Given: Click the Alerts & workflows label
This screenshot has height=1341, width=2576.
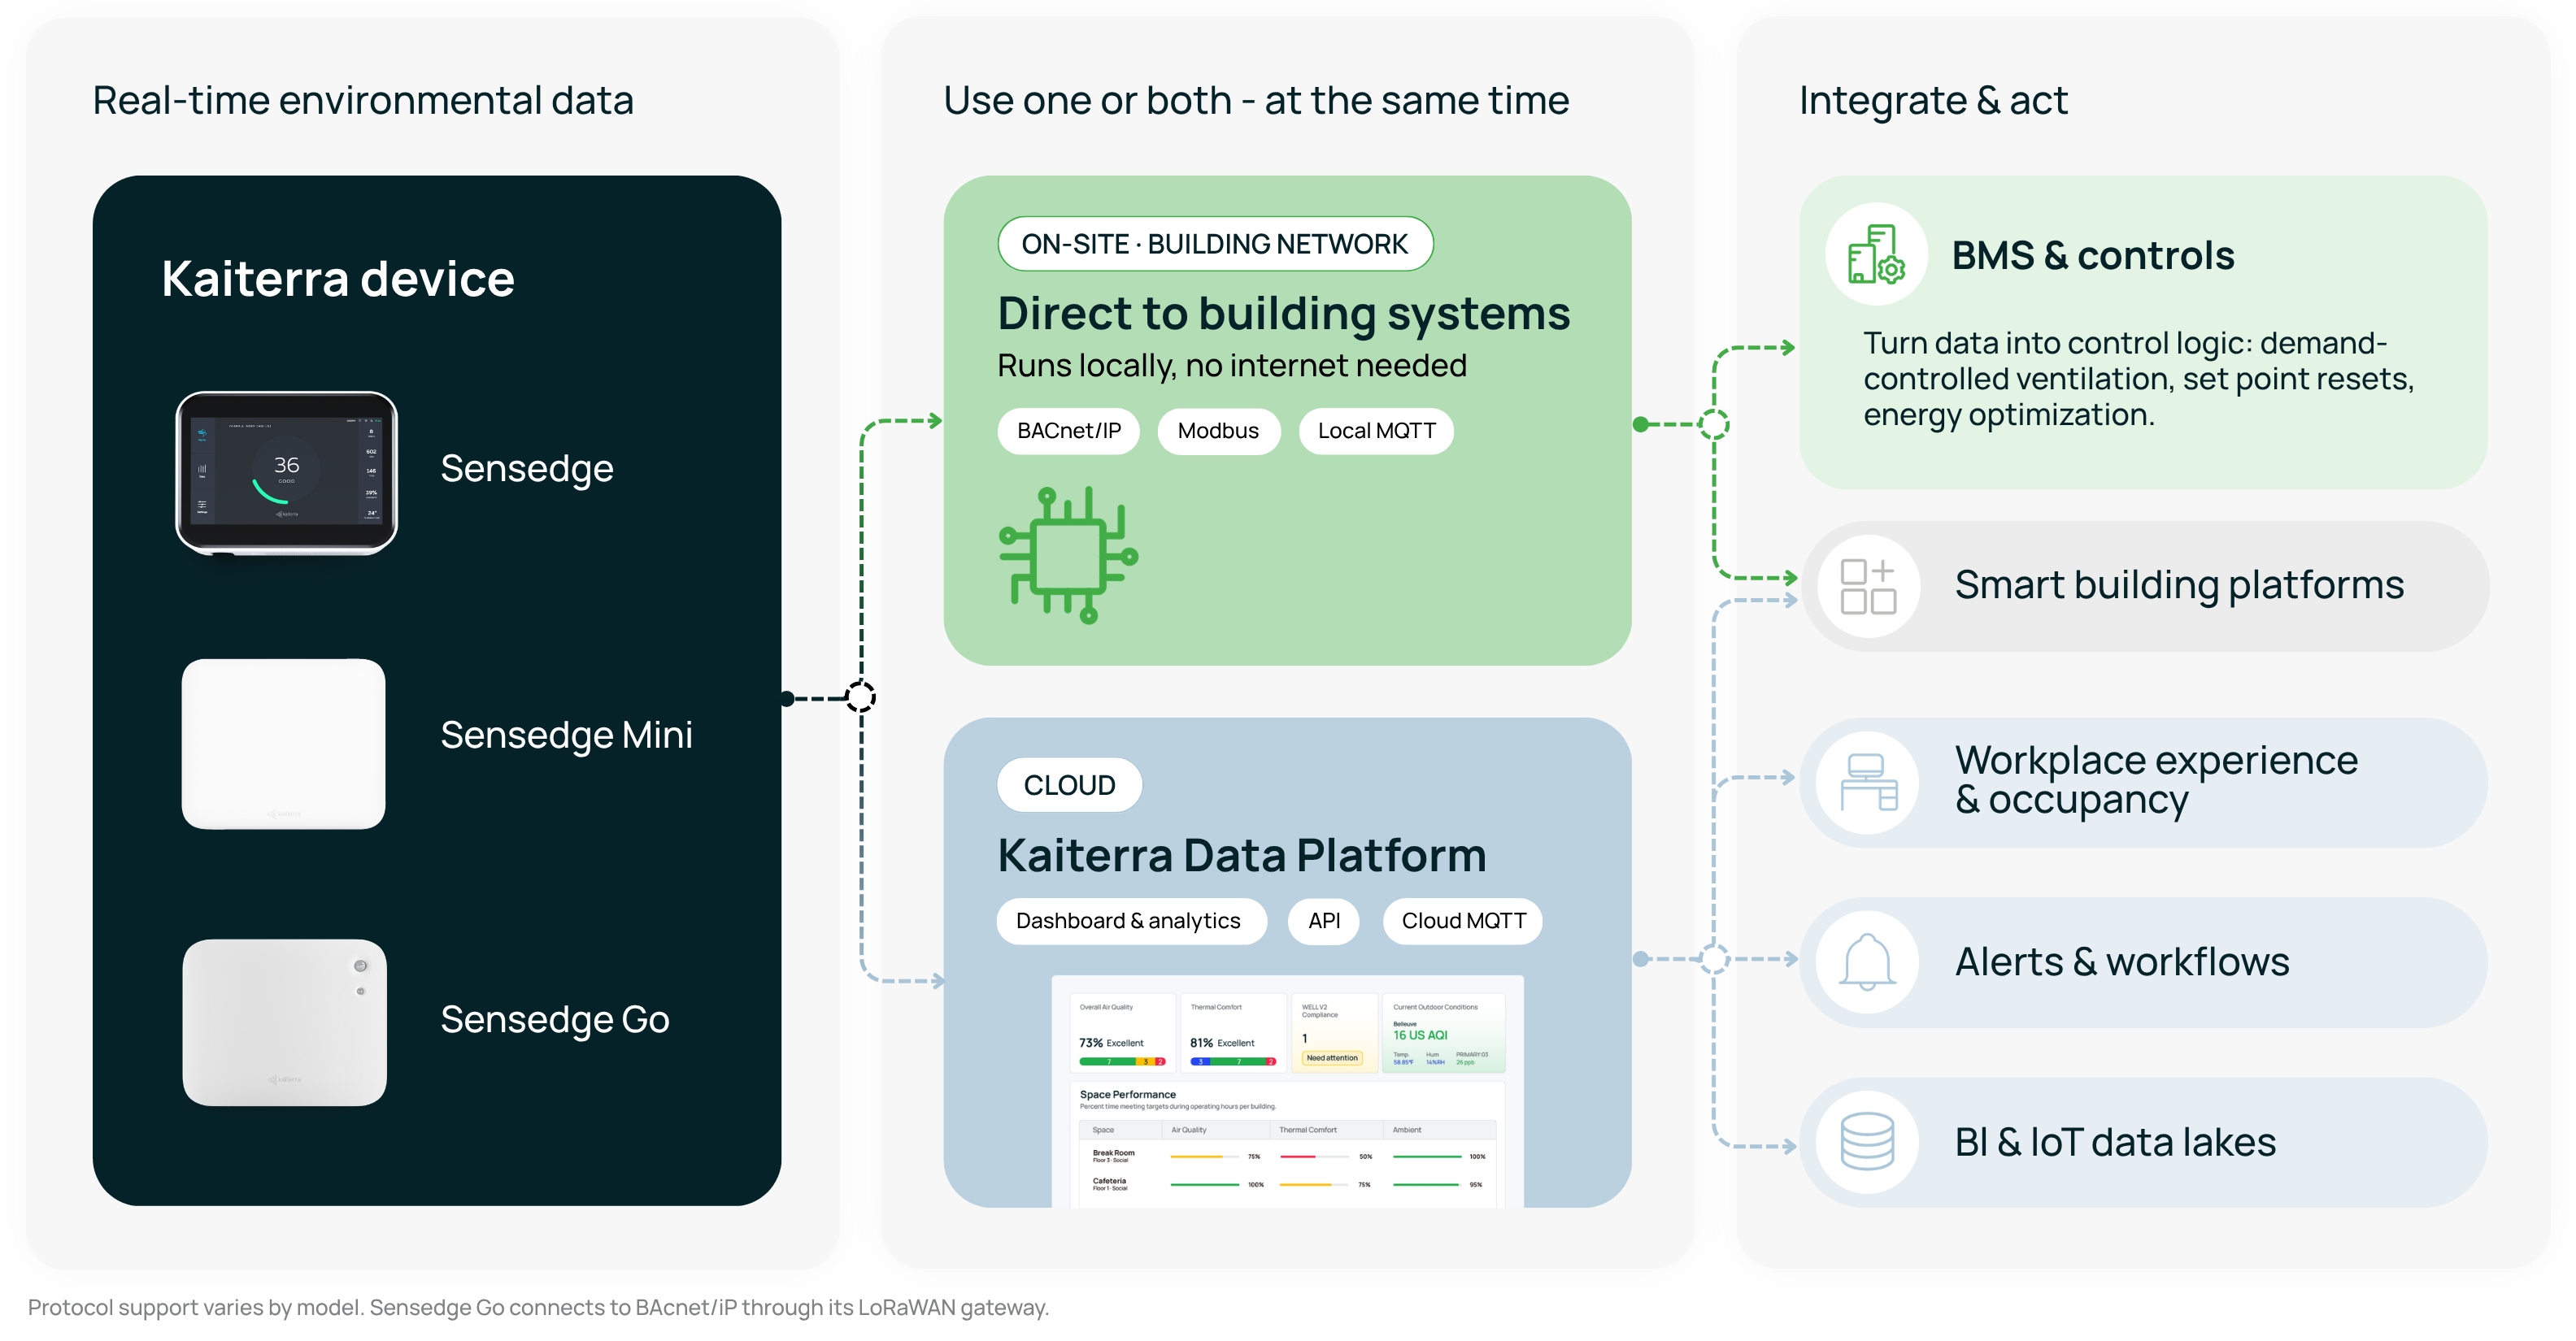Looking at the screenshot, I should (2122, 961).
